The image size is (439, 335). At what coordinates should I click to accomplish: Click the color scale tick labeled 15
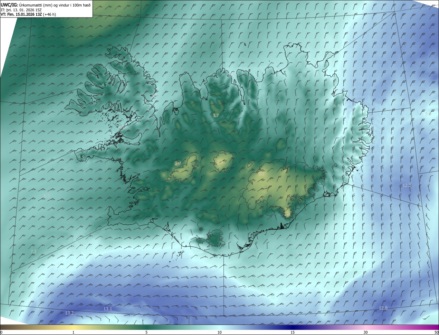pyautogui.click(x=293, y=332)
